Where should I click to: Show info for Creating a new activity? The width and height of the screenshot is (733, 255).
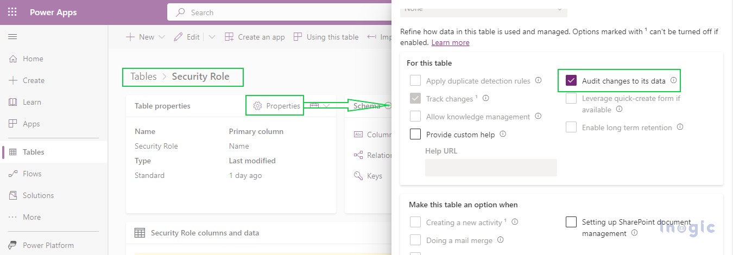coord(515,222)
